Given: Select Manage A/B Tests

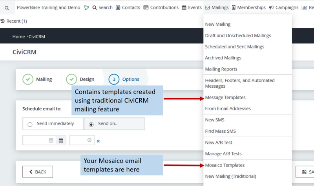Looking at the screenshot, I should tap(223, 153).
